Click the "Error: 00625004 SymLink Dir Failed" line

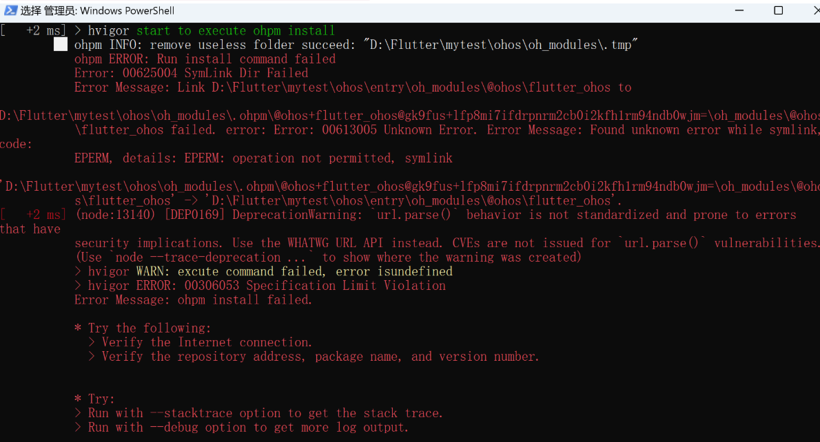191,73
